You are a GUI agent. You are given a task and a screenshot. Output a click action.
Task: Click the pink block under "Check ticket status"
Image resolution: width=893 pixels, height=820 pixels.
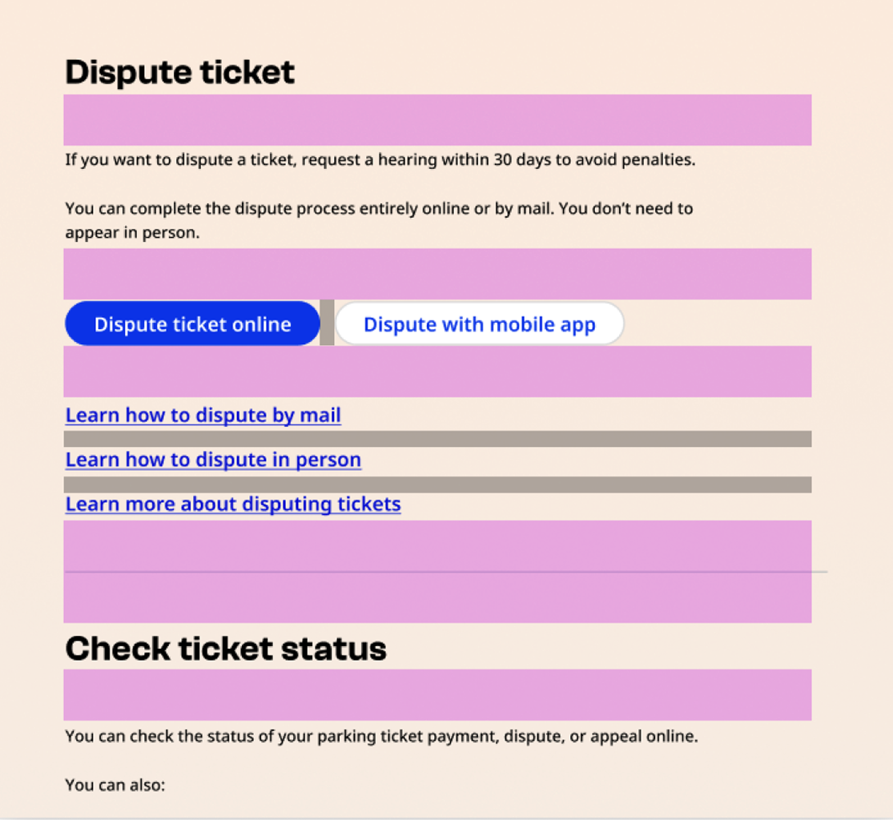pyautogui.click(x=438, y=696)
